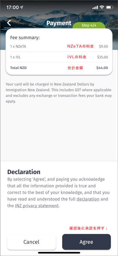Tap the Wi-Fi status icon
Image resolution: width=118 pixels, height=256 pixels.
coord(102,7)
